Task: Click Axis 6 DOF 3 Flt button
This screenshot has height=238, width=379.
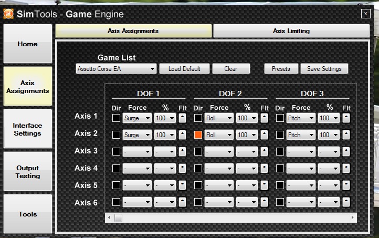Action: (346, 202)
